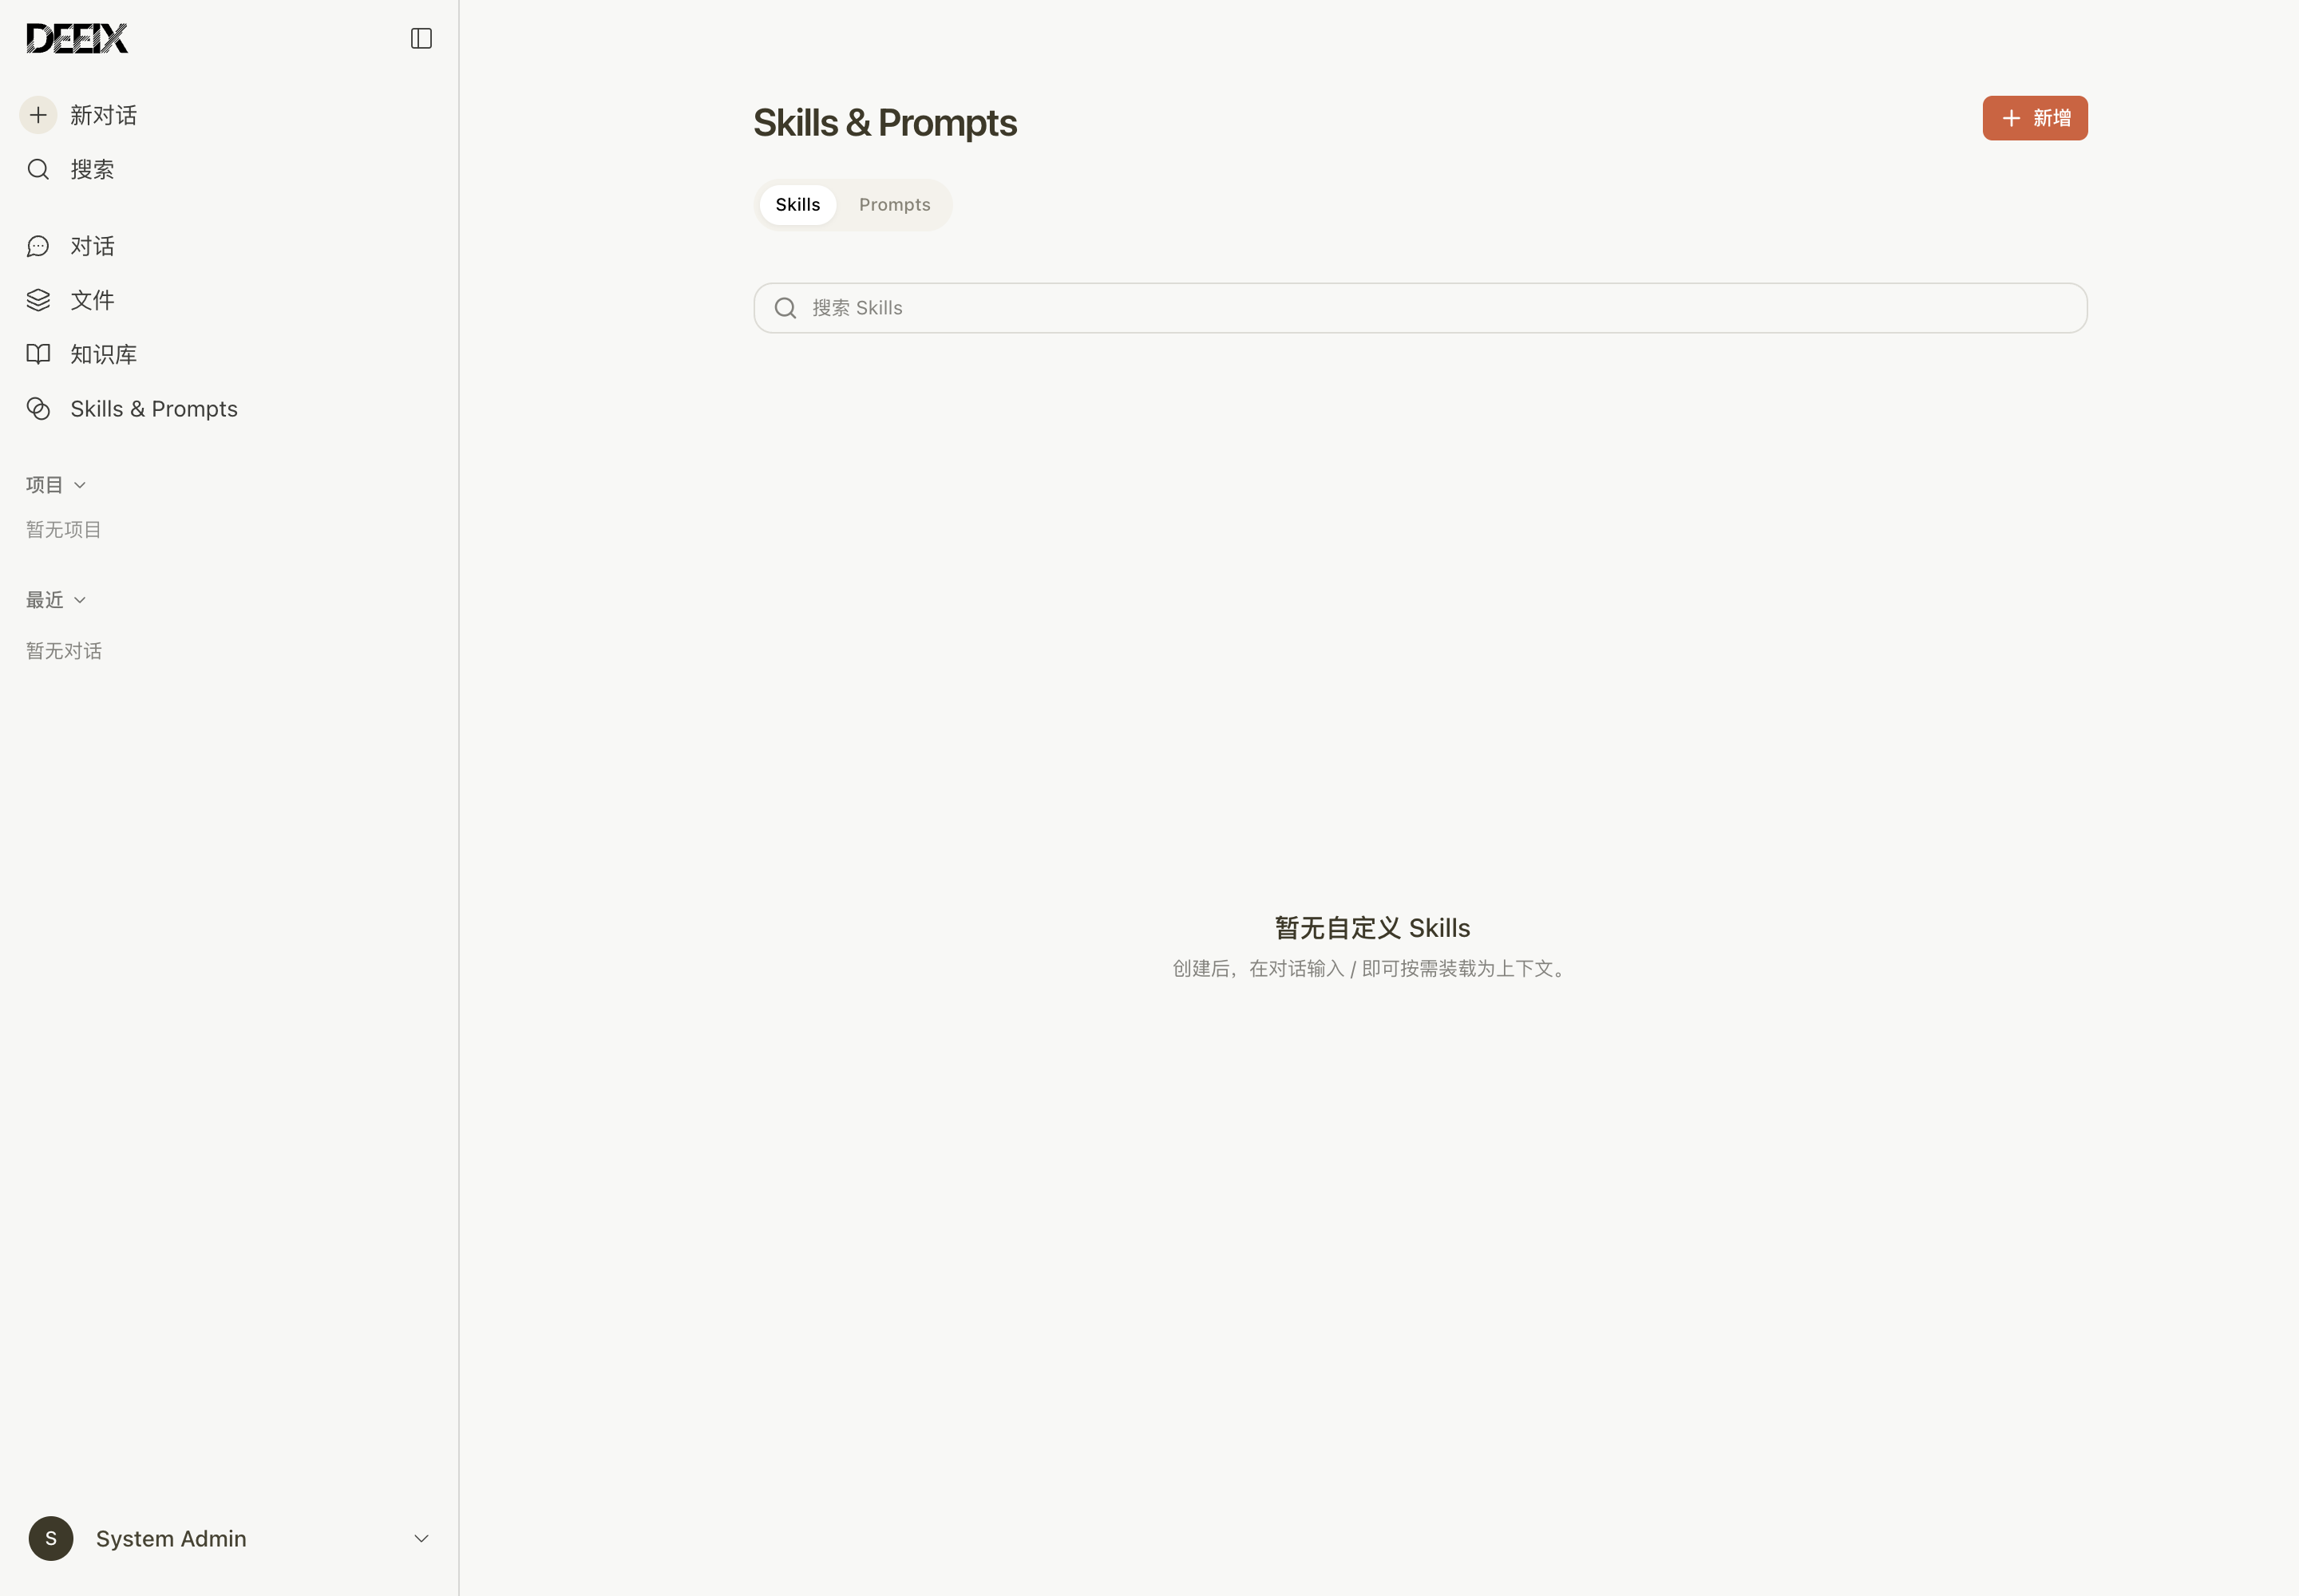
Task: Open Skills & Prompts sidebar label
Action: [x=154, y=409]
